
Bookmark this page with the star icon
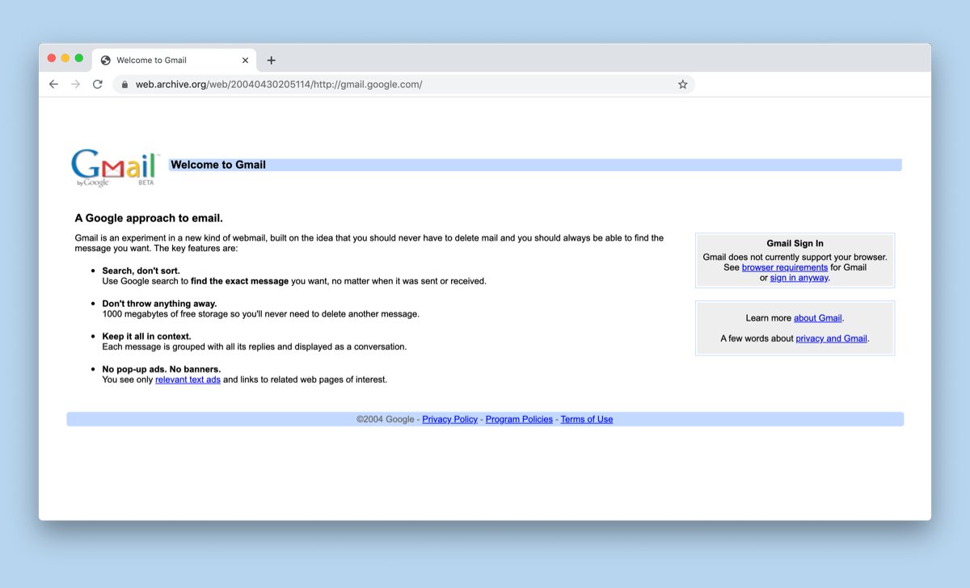(682, 84)
